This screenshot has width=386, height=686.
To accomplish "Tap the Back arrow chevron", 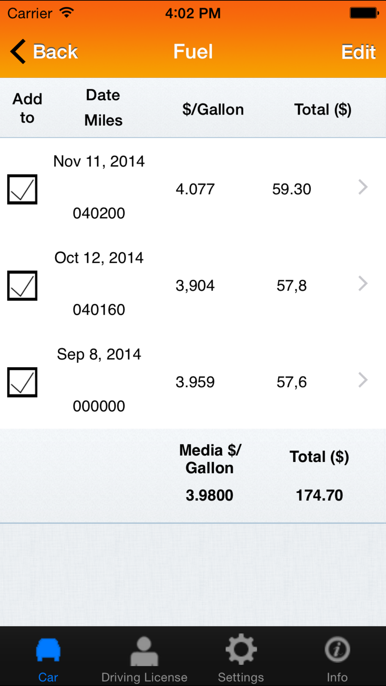I will coord(18,51).
